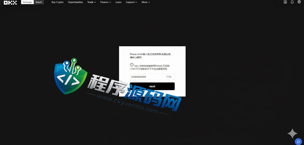Click the tips info icon in the dialog

(132, 65)
